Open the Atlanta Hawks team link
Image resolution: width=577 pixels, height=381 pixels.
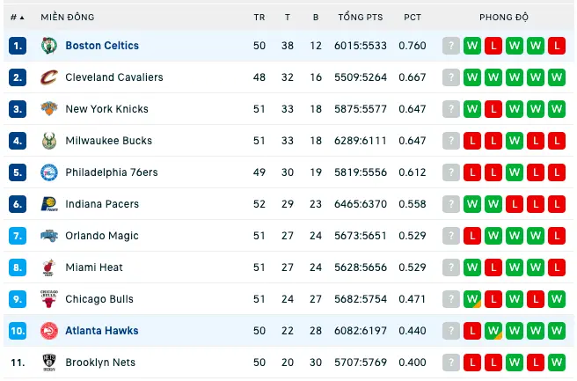(102, 331)
